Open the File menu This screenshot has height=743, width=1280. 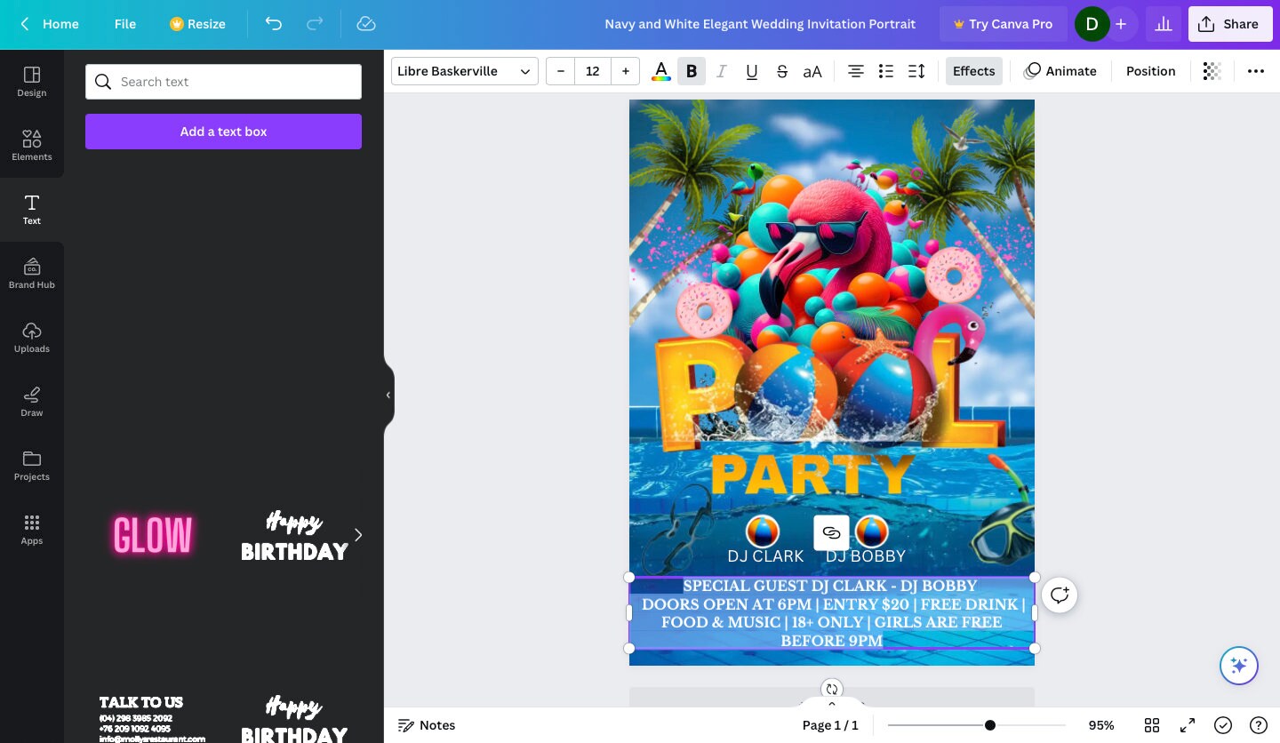tap(124, 24)
